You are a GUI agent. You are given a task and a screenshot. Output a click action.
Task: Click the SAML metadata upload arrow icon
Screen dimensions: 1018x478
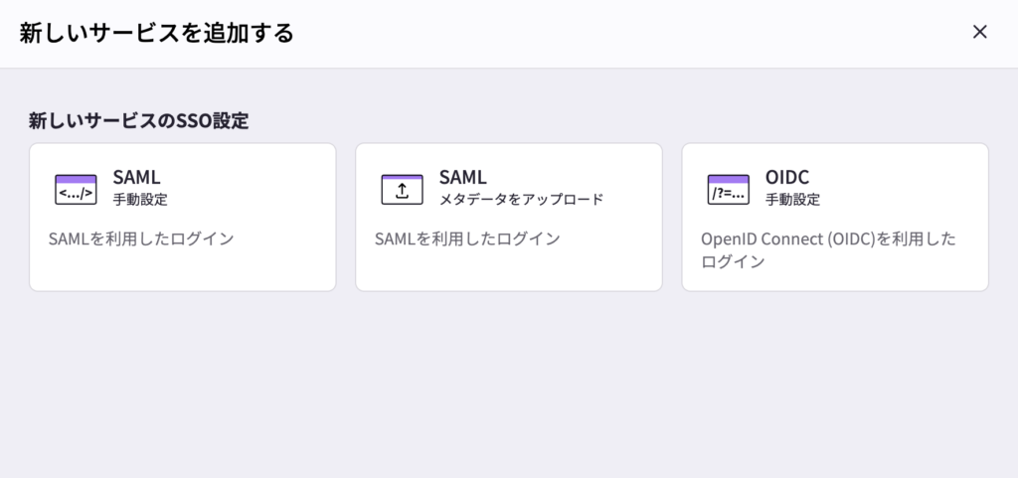click(402, 188)
